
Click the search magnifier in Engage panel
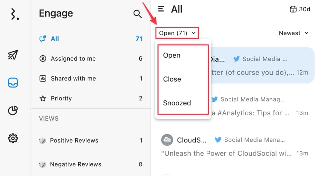137,14
